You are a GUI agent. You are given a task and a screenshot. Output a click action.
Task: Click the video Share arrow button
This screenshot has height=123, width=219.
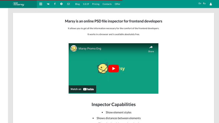151,49
